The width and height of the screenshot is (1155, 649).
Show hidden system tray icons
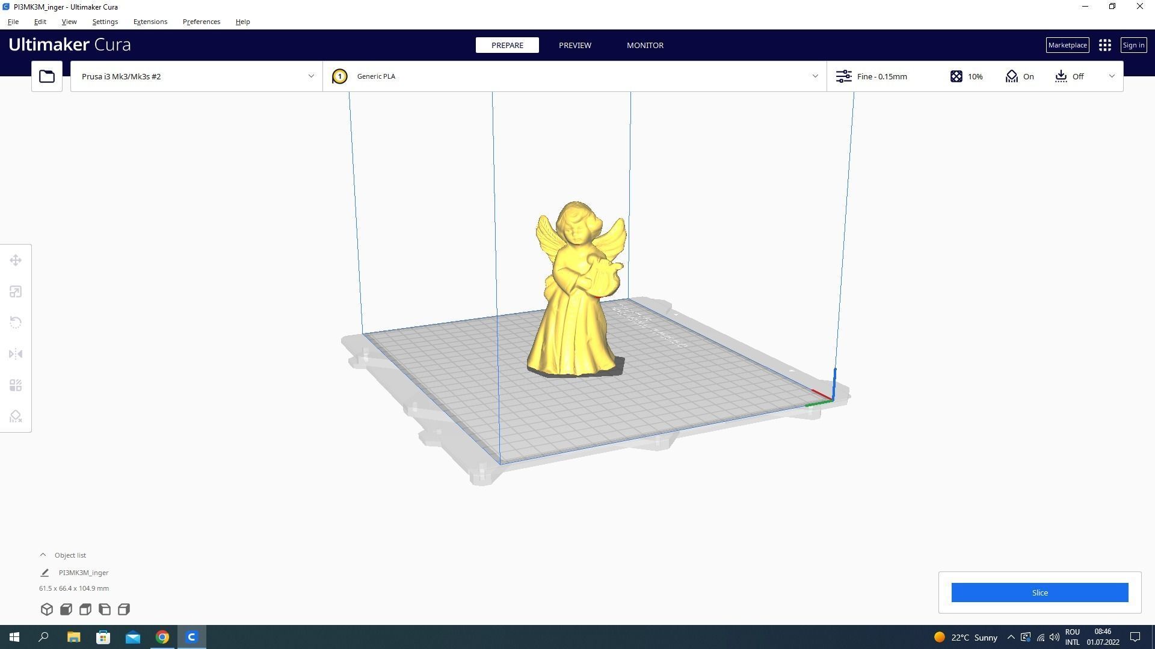pyautogui.click(x=1011, y=637)
